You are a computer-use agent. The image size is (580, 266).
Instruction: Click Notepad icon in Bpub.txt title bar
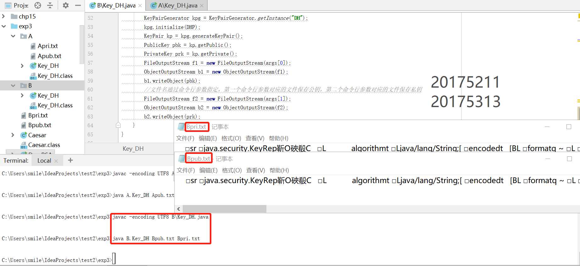click(181, 159)
